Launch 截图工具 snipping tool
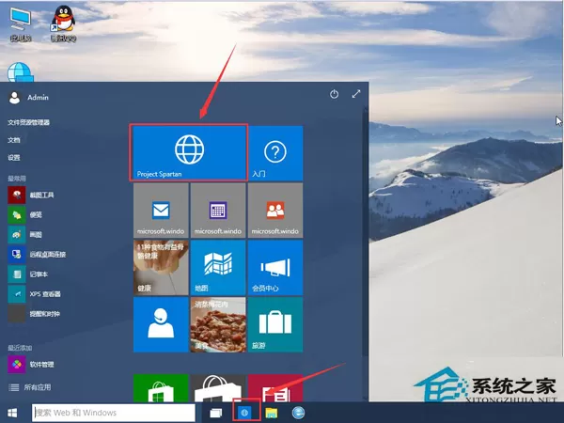Screen dimensions: 564x423 pos(31,195)
